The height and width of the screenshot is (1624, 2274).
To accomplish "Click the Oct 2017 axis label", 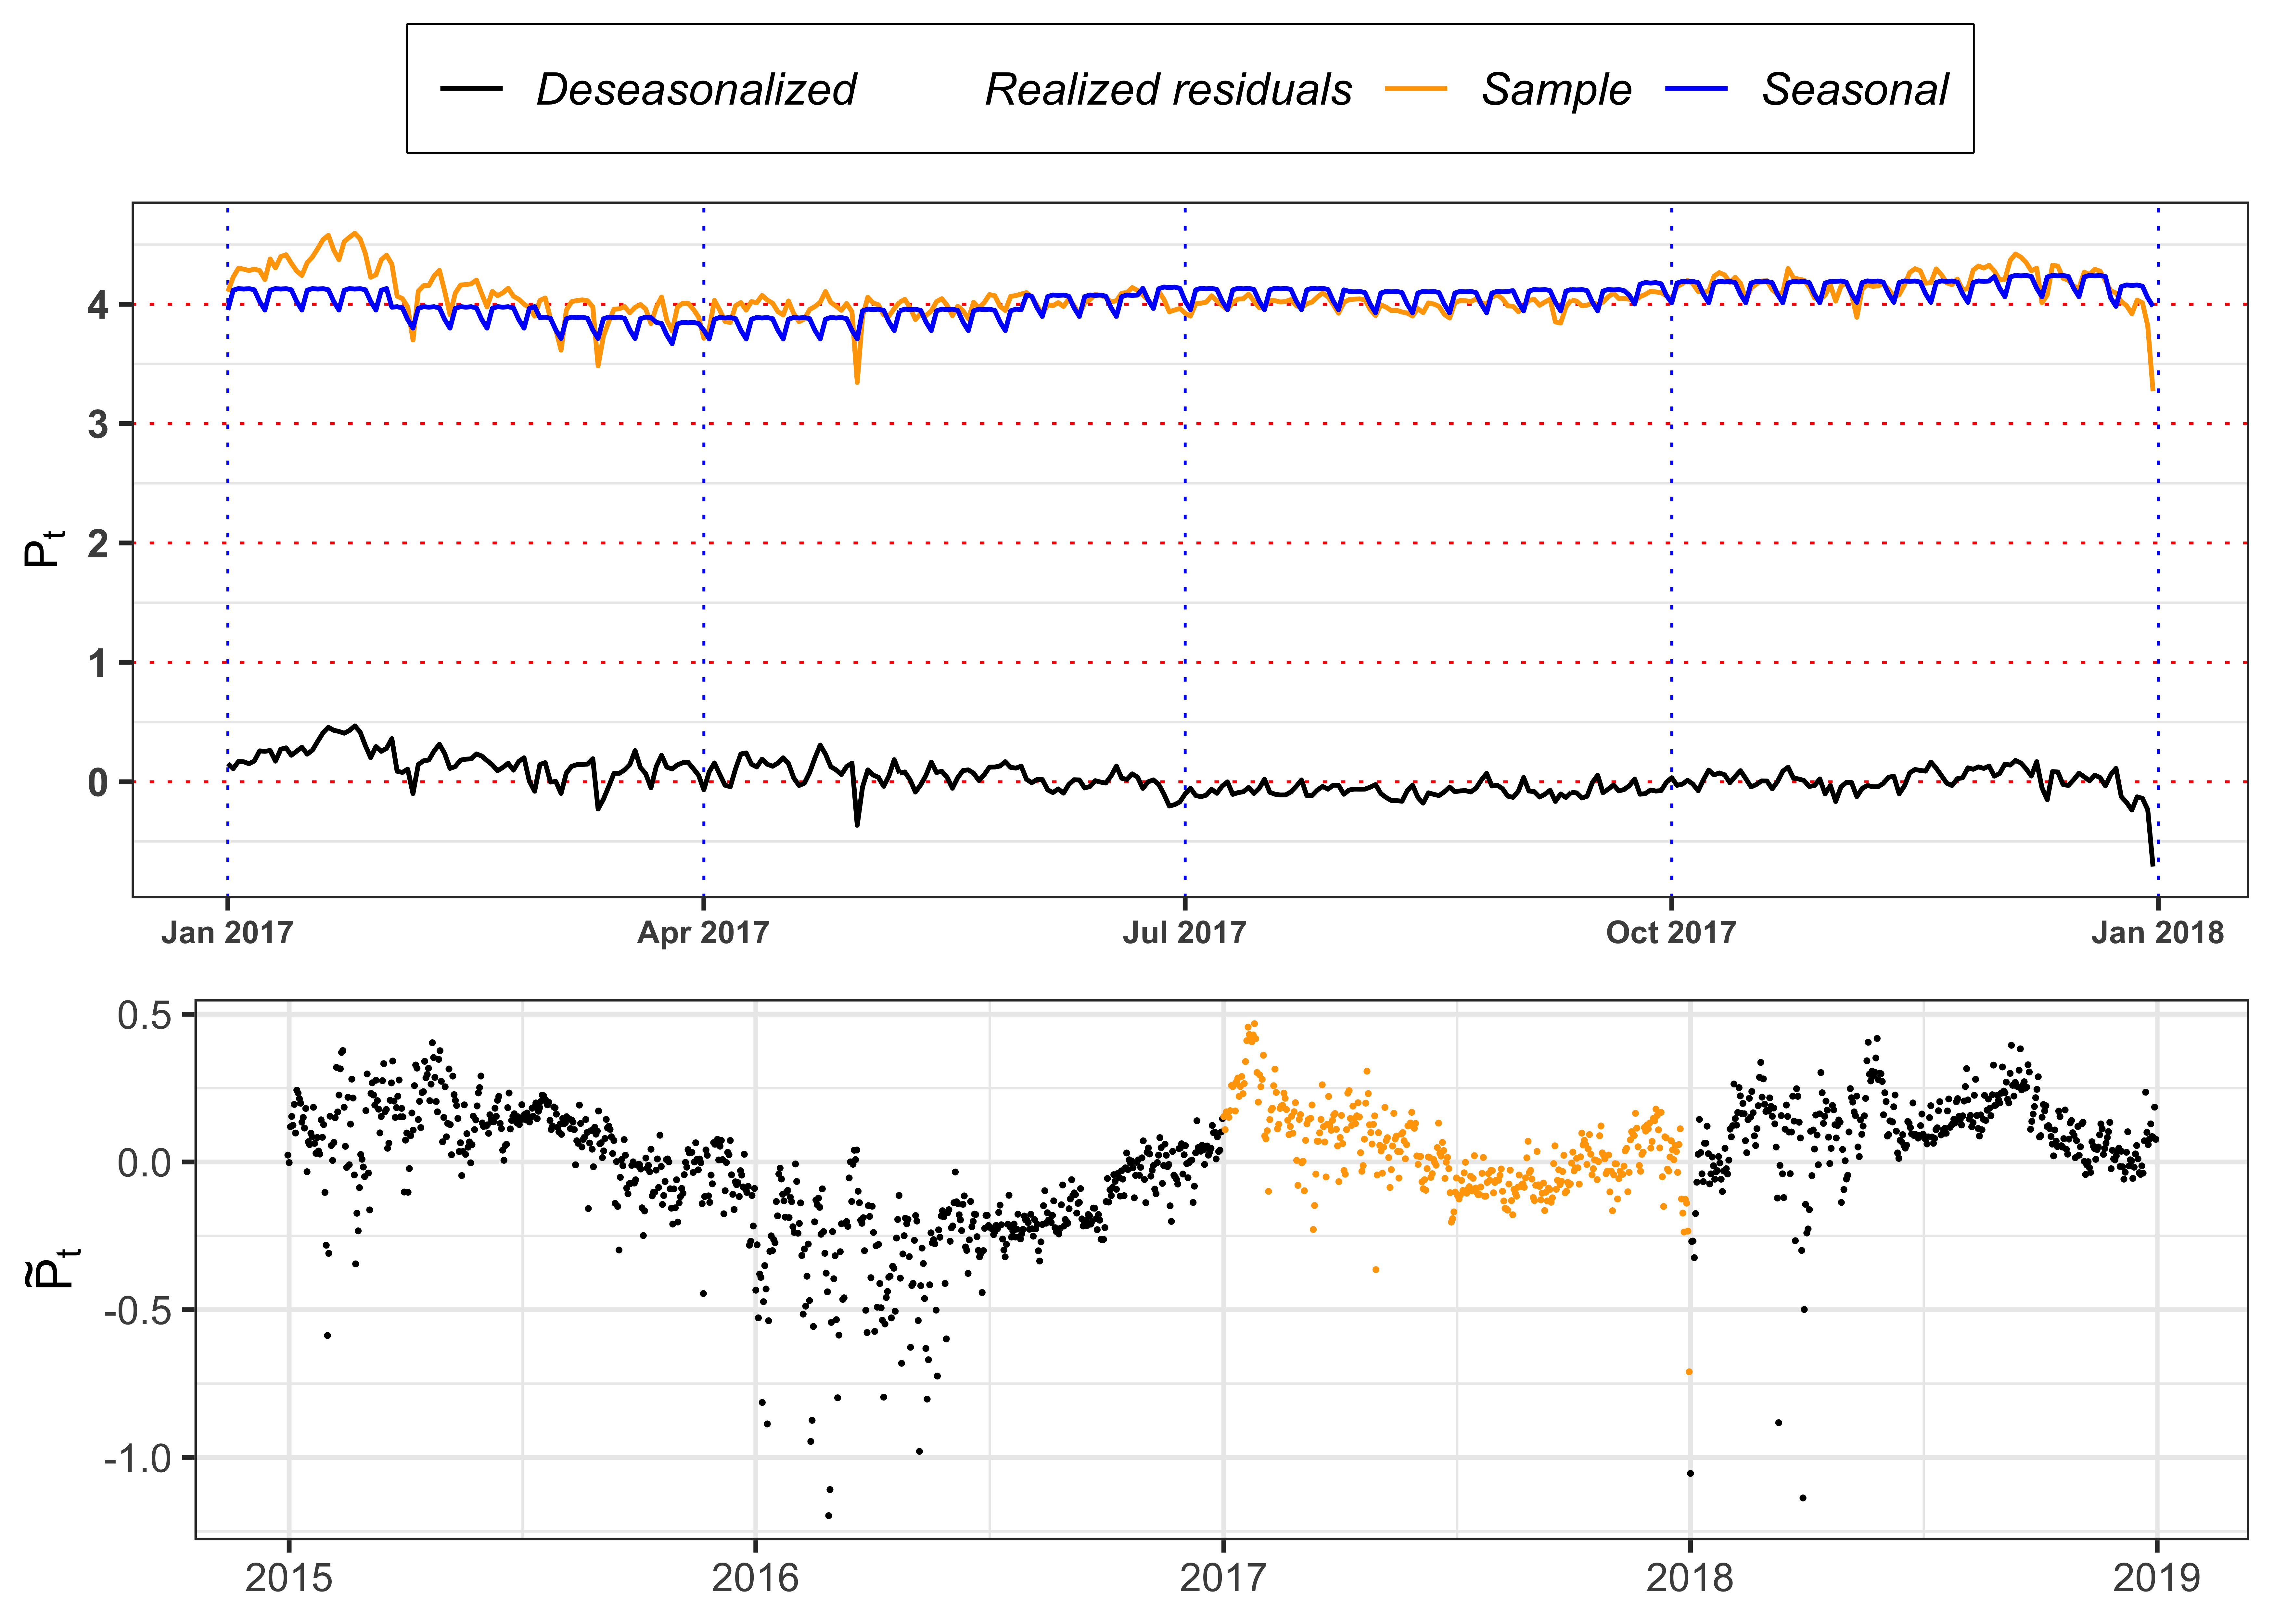I will (x=1671, y=933).
